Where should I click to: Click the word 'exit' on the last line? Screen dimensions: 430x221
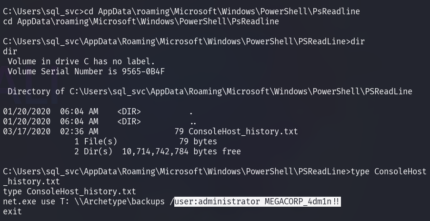(12, 211)
